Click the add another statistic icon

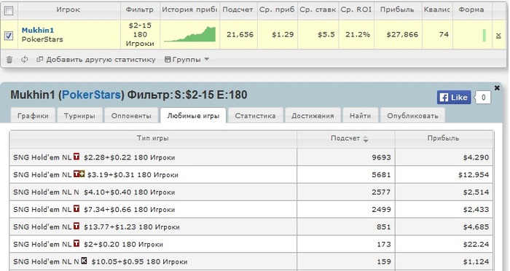point(39,59)
